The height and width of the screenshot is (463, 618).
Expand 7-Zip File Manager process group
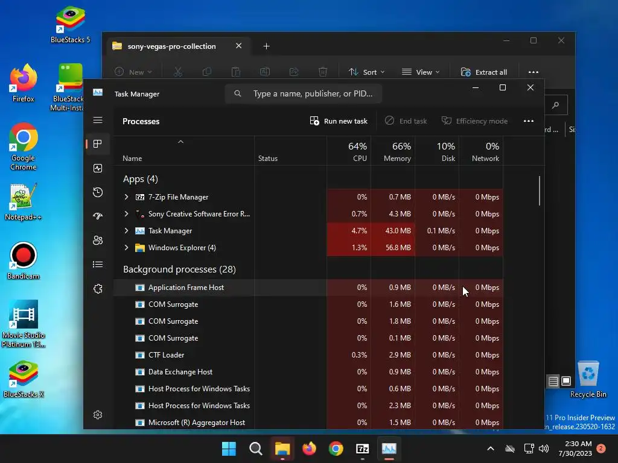click(x=126, y=197)
